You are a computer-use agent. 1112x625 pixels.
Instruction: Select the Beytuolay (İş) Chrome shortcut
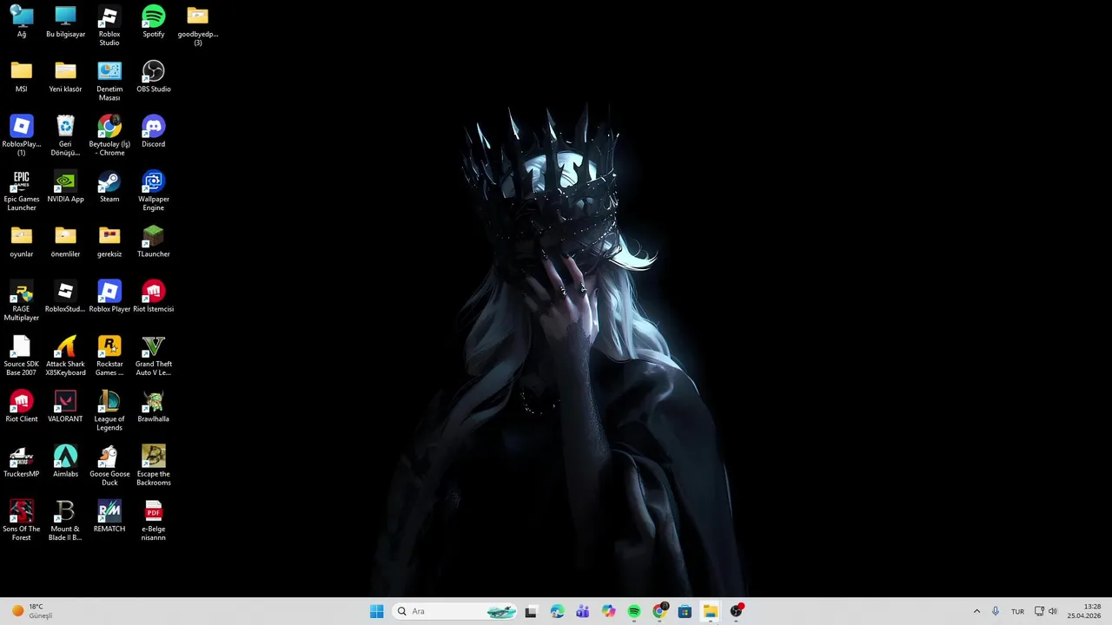click(x=109, y=135)
